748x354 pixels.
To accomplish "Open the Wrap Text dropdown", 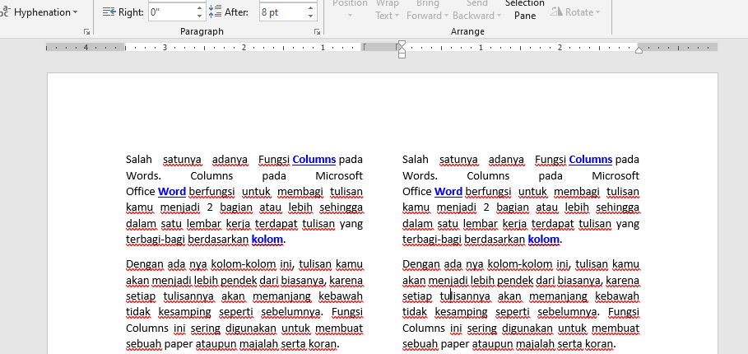I will click(x=387, y=10).
